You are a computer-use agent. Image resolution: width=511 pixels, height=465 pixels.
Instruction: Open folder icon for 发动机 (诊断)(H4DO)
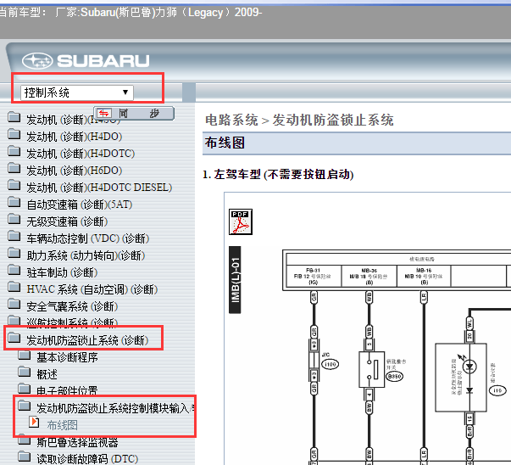click(14, 134)
